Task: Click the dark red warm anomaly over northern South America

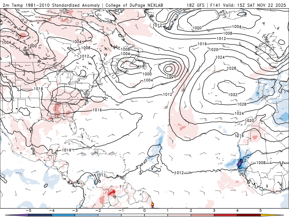Action: click(112, 192)
